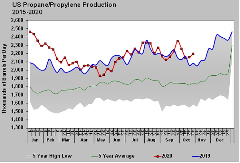
Task: Click the 2,600 y-axis tick label
Action: [x=17, y=20]
